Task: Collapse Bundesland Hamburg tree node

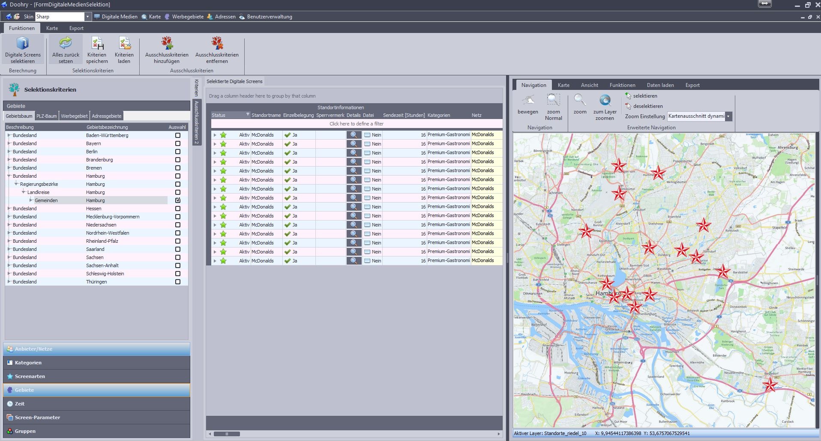Action: (9, 176)
